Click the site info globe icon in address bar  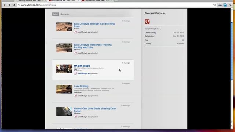coord(19,5)
